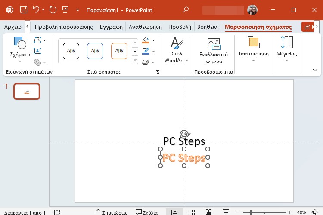The width and height of the screenshot is (323, 215).
Task: Open the Αναθεώρηση tab
Action: click(145, 27)
